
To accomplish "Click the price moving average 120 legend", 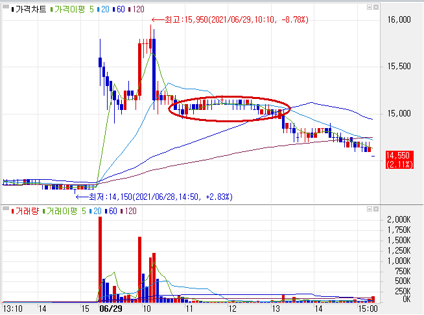I will pos(136,10).
